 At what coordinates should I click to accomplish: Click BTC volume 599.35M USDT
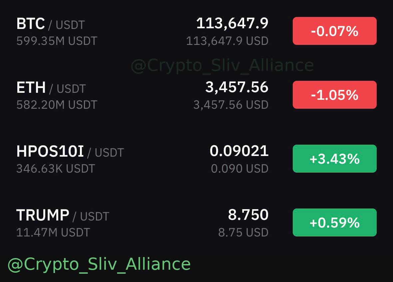tap(57, 41)
